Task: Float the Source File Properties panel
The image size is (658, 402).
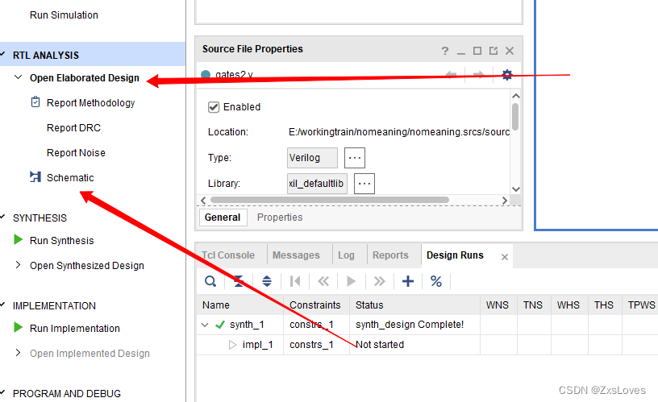Action: click(493, 51)
